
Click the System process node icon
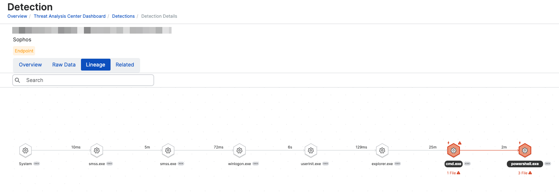coord(26,150)
